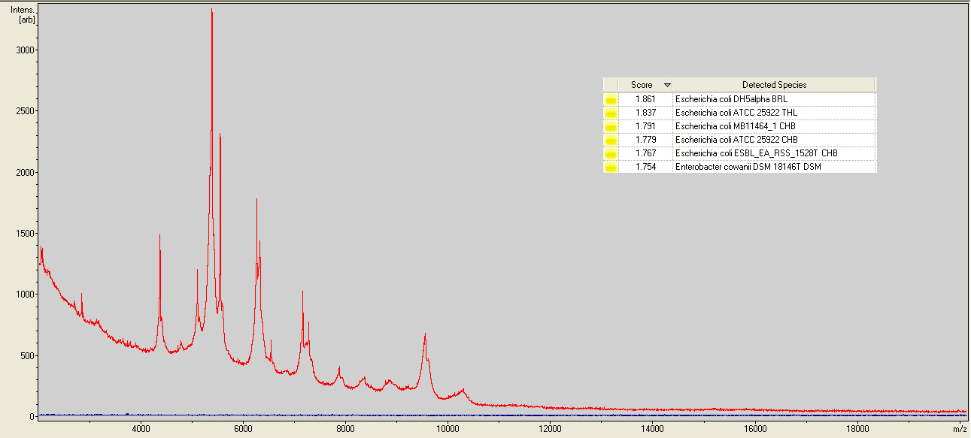Click yellow marker for ESBL_EA_RSS_1528T CHB row
The width and height of the screenshot is (971, 438).
611,153
